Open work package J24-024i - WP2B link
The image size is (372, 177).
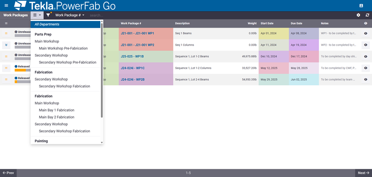pyautogui.click(x=133, y=79)
